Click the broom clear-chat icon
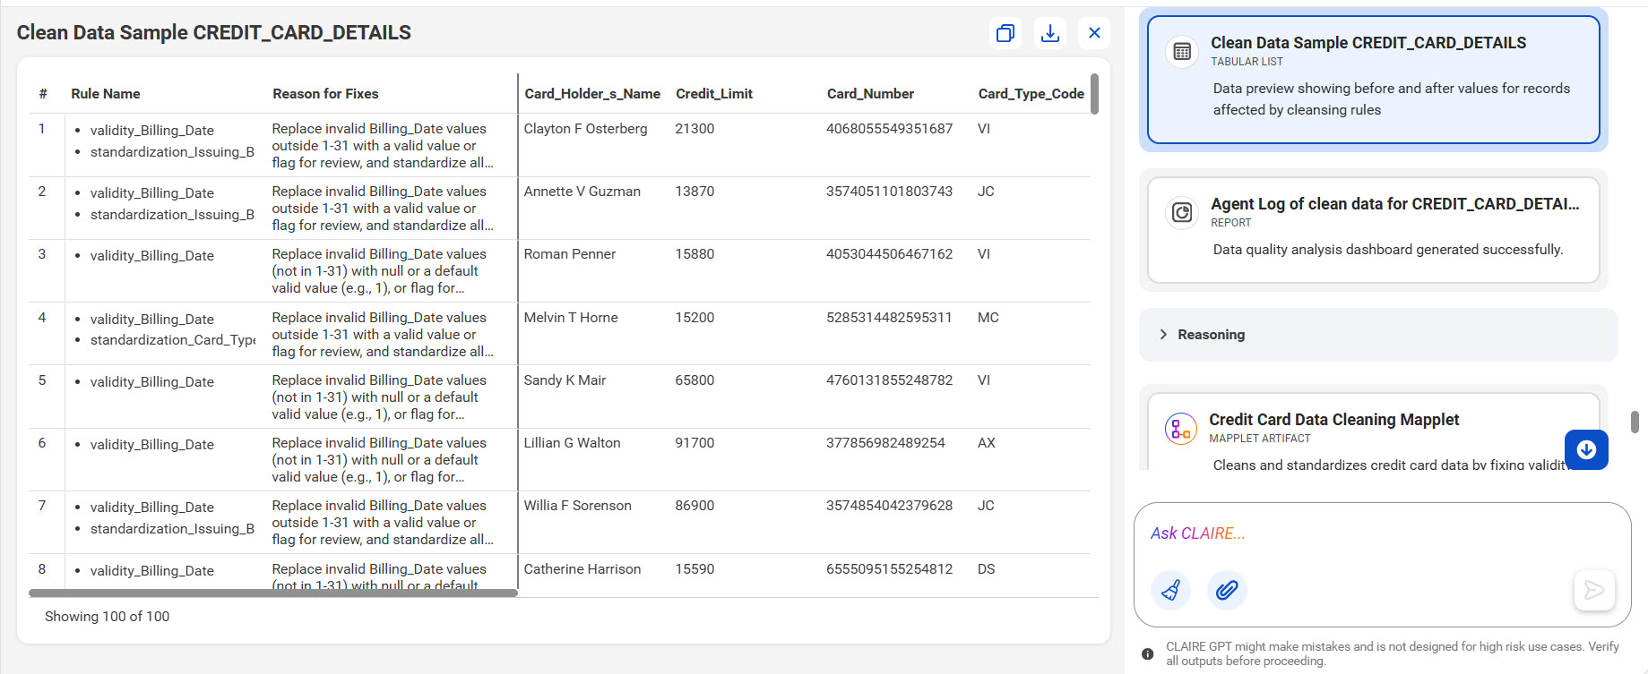The width and height of the screenshot is (1648, 674). pyautogui.click(x=1170, y=590)
